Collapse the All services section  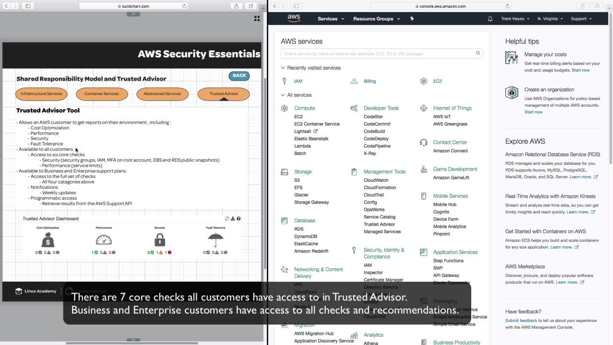pos(296,95)
